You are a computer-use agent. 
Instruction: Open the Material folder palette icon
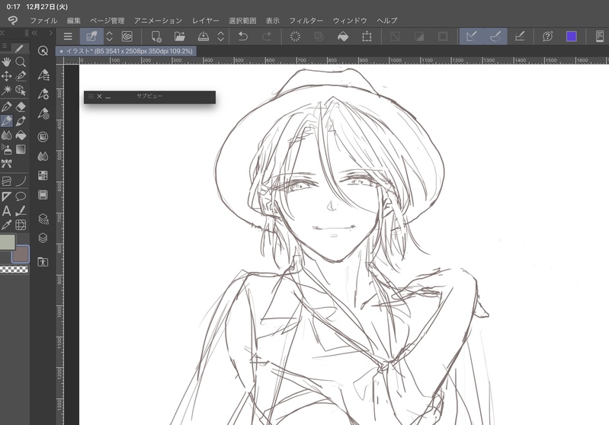(43, 261)
